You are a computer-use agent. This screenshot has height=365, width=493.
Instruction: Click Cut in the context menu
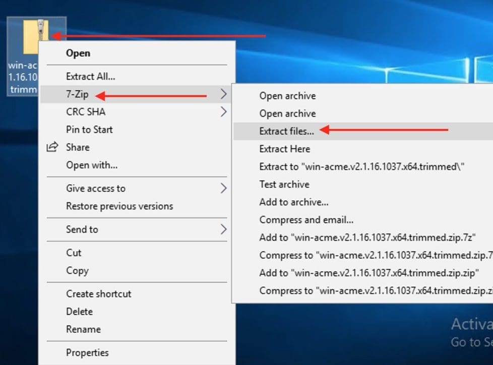point(74,253)
